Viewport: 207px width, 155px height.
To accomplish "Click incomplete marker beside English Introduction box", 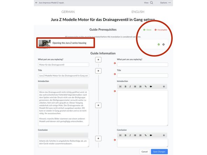I will coord(115,91).
